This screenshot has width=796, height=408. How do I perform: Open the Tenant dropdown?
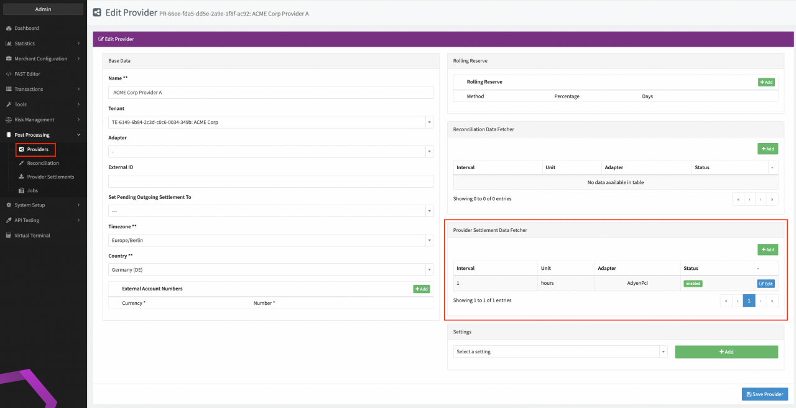(x=271, y=123)
